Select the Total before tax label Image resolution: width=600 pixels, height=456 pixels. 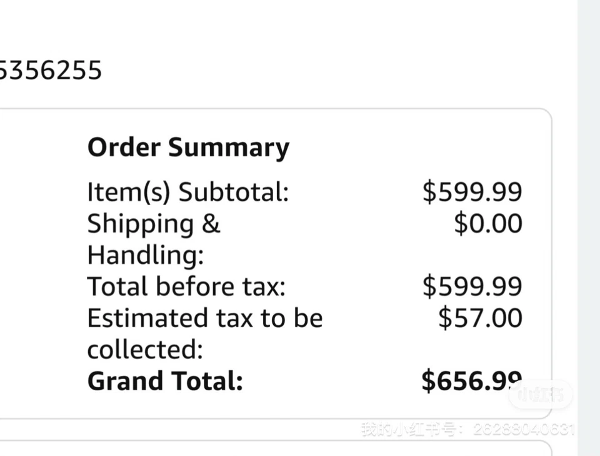coord(186,286)
